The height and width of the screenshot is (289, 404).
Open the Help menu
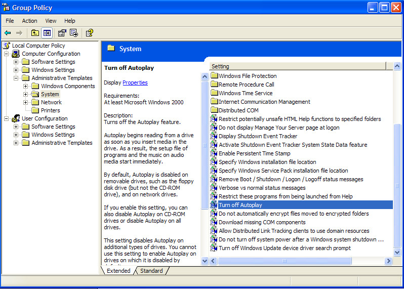click(x=69, y=21)
